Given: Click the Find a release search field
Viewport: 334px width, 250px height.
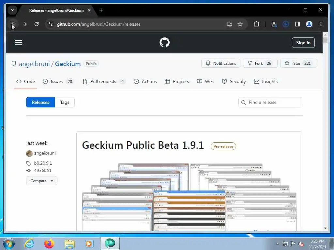Looking at the screenshot, I should coord(270,102).
